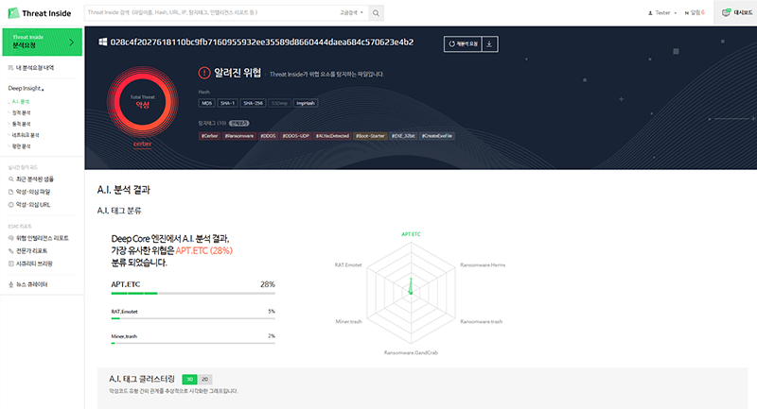Click the APT.ETC 28% progress bar

point(192,294)
